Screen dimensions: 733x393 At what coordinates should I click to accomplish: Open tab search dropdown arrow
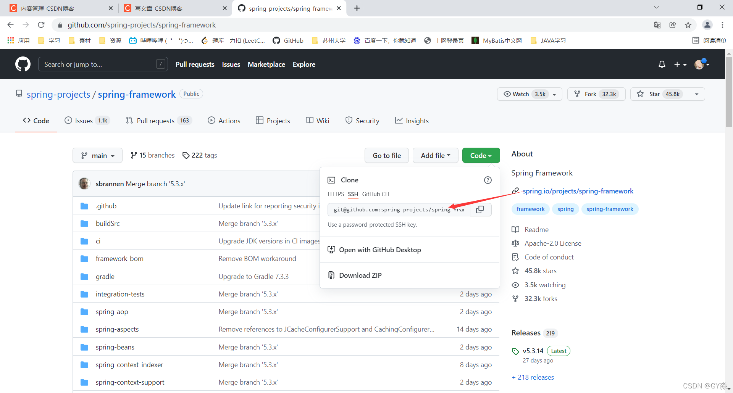pos(656,7)
